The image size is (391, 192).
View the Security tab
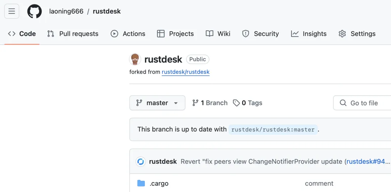(260, 34)
